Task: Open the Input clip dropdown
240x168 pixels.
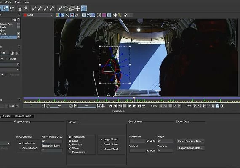Action: (38, 15)
